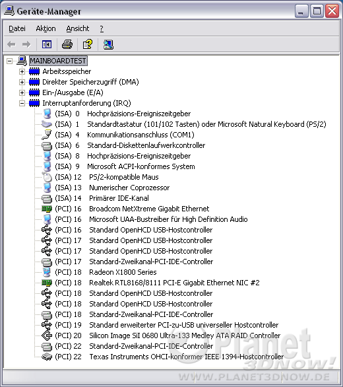
Task: Select Microsoft ACPI-konformes System text
Action: [141, 166]
